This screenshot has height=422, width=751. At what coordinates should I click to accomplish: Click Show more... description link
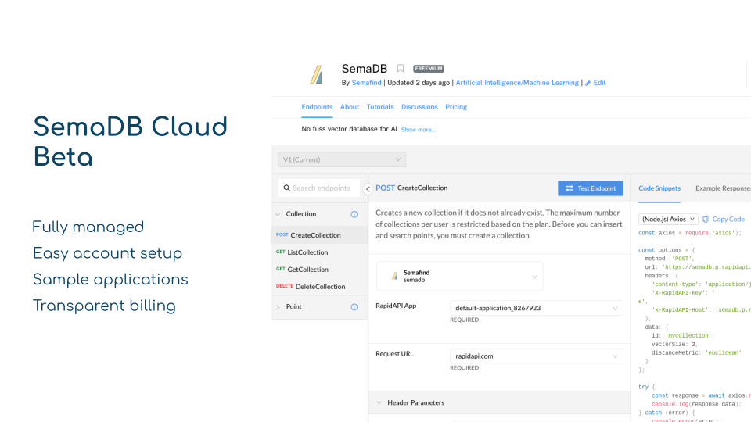[419, 130]
